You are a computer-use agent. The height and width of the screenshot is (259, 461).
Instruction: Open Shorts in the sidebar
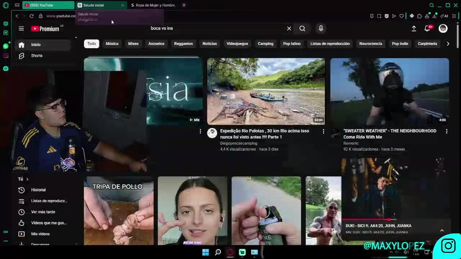click(43, 56)
